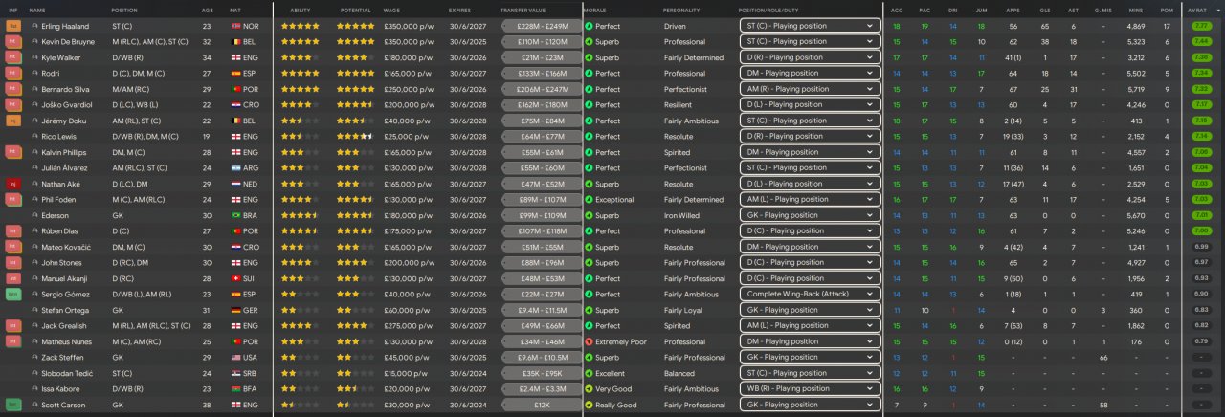Screen dimensions: 1225x417
Task: Open Joško Gvardiol's player profile
Action: point(65,104)
